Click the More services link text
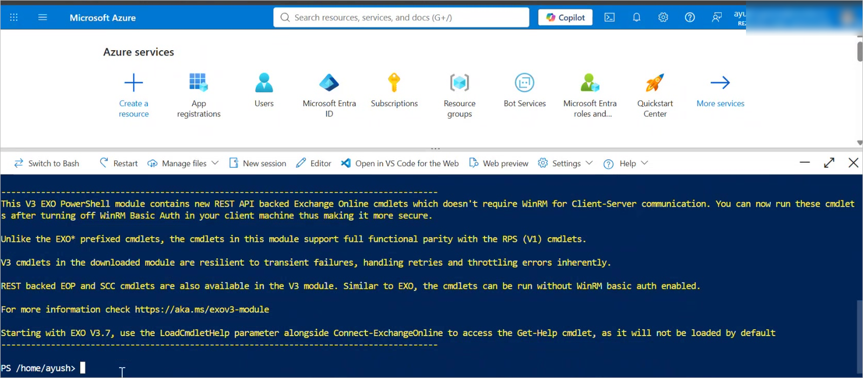 click(x=720, y=104)
